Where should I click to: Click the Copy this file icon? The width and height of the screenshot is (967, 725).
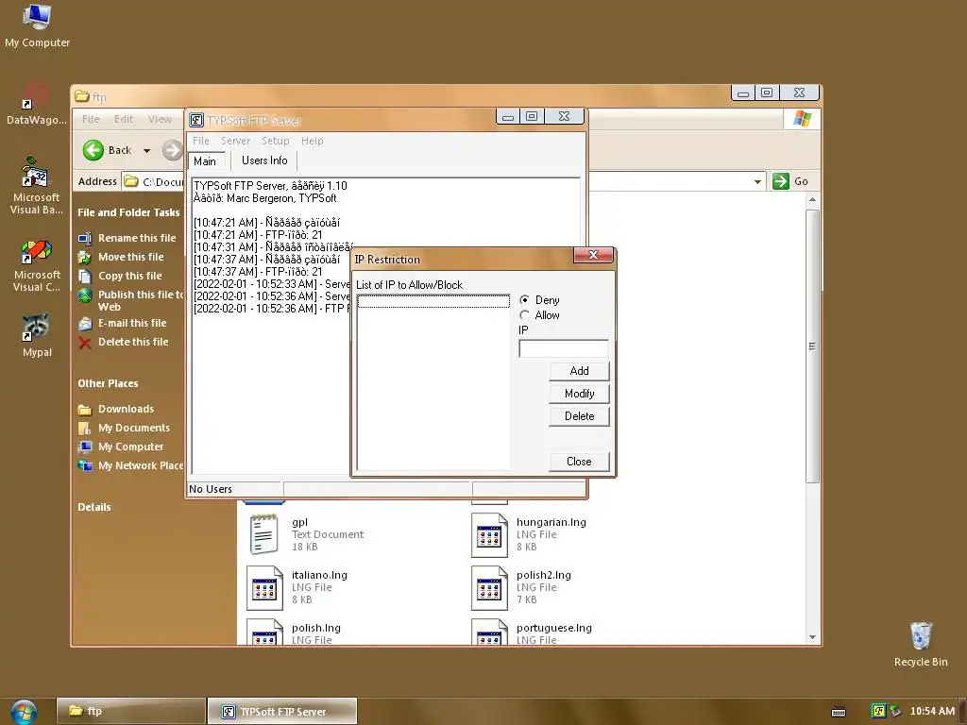(x=84, y=277)
